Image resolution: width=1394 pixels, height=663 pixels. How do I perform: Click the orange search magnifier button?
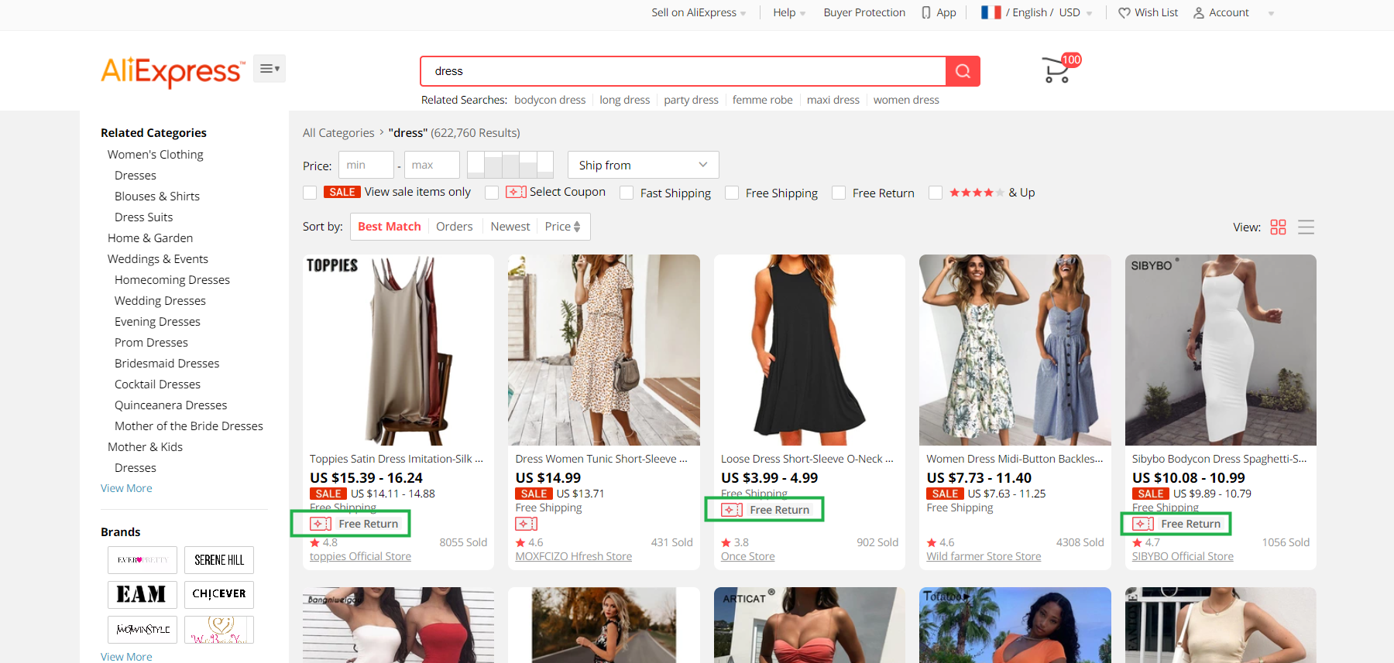click(x=963, y=71)
